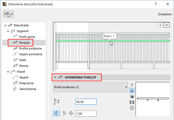Viewport: 174px width, 120px height.
Task: Open the railing favorites star button
Action: (x=8, y=14)
